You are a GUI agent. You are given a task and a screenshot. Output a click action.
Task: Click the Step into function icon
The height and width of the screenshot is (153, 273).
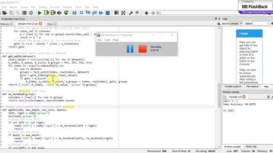[88, 13]
